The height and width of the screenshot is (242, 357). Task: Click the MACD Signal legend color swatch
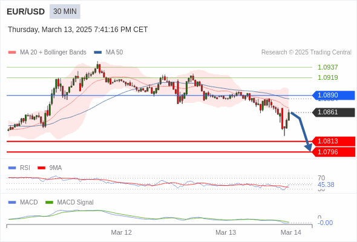pos(49,203)
